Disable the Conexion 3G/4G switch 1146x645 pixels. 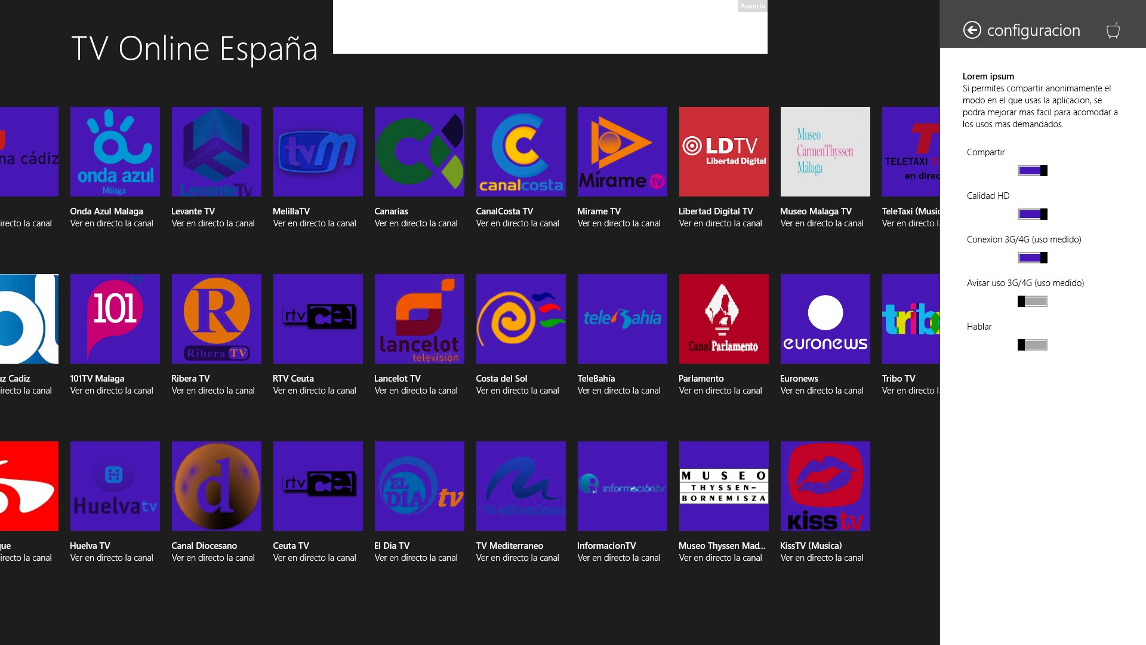click(1033, 258)
